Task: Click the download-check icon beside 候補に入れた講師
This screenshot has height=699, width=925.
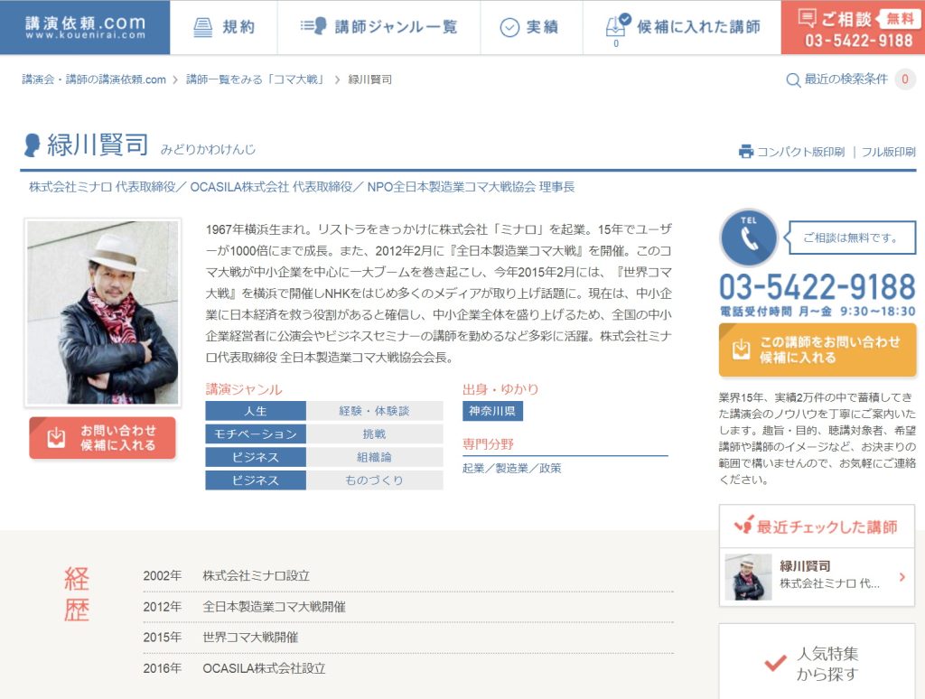Action: [x=618, y=25]
